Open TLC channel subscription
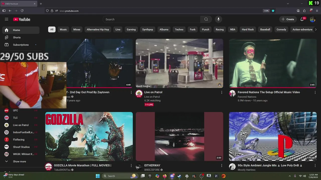The image size is (321, 180). [21, 118]
